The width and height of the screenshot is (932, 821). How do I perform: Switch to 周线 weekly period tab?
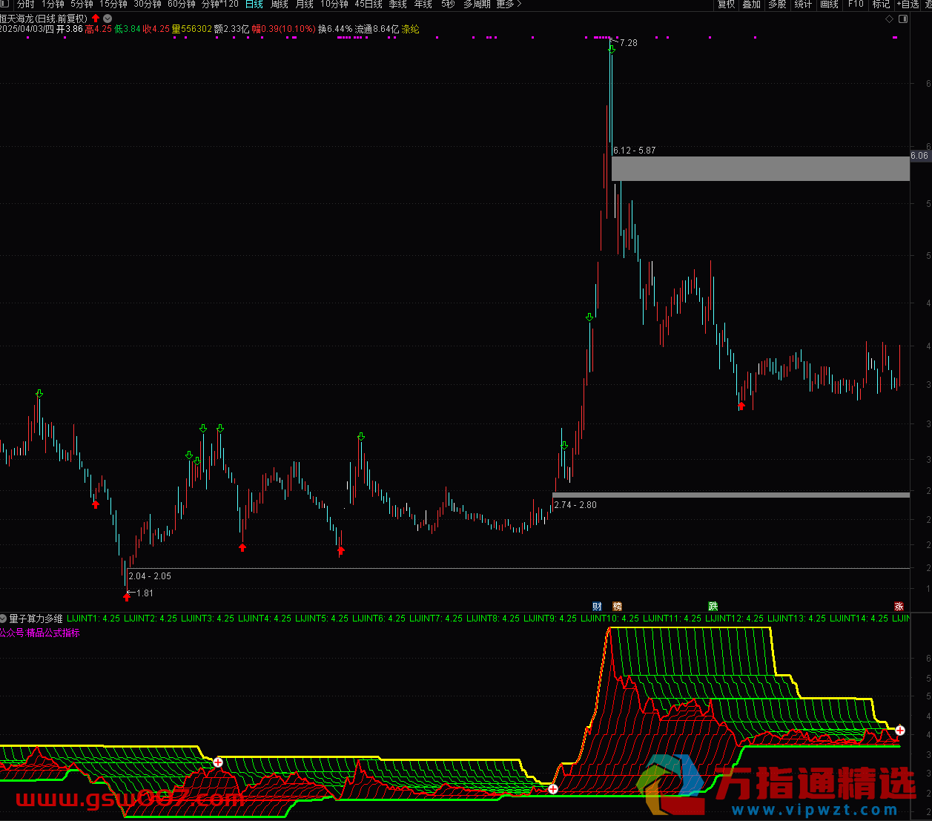click(x=280, y=4)
